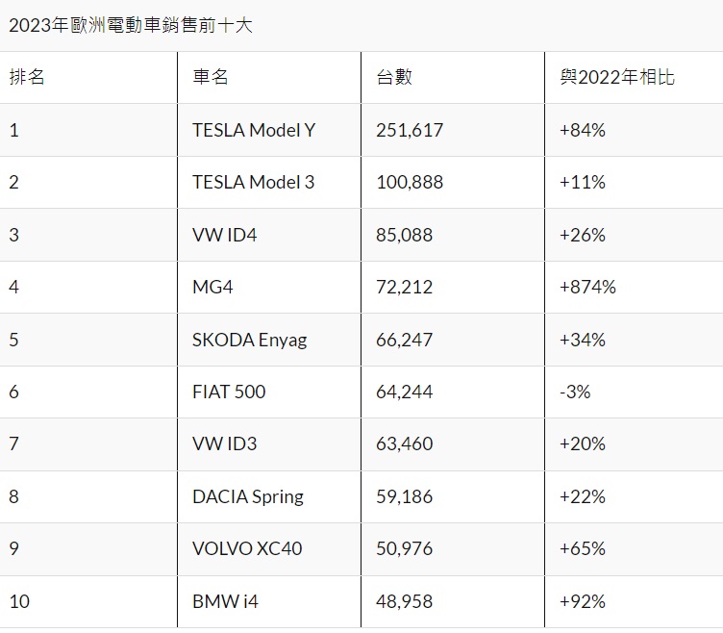
Task: Click the SKODA Enyag cell
Action: coord(249,339)
